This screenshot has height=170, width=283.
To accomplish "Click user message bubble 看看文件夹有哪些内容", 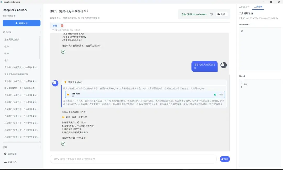I will point(204,66).
